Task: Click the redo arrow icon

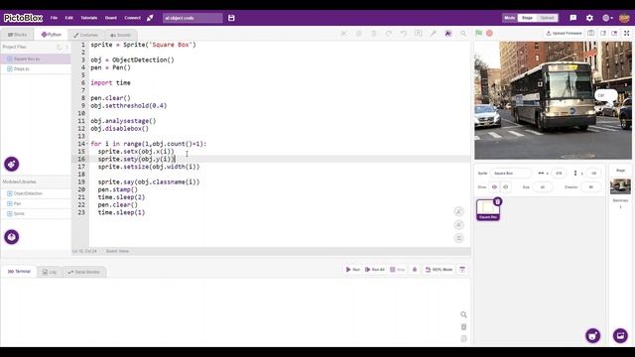Action: pyautogui.click(x=389, y=33)
